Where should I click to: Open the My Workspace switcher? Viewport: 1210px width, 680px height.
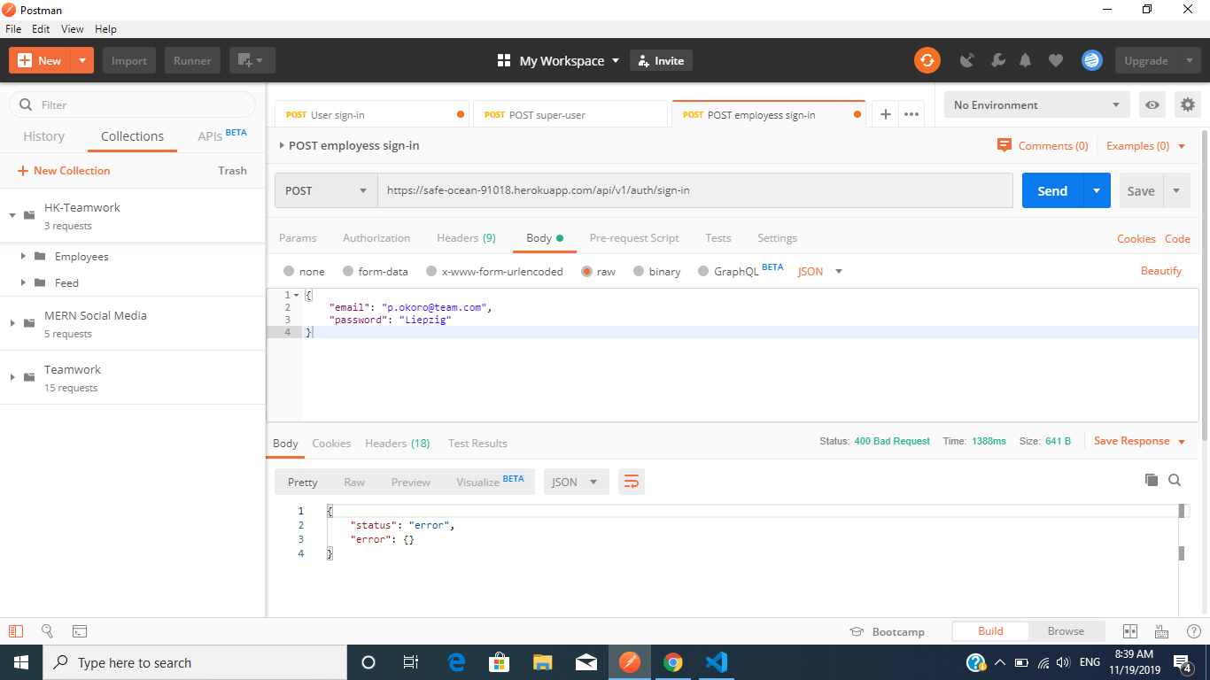pyautogui.click(x=559, y=60)
